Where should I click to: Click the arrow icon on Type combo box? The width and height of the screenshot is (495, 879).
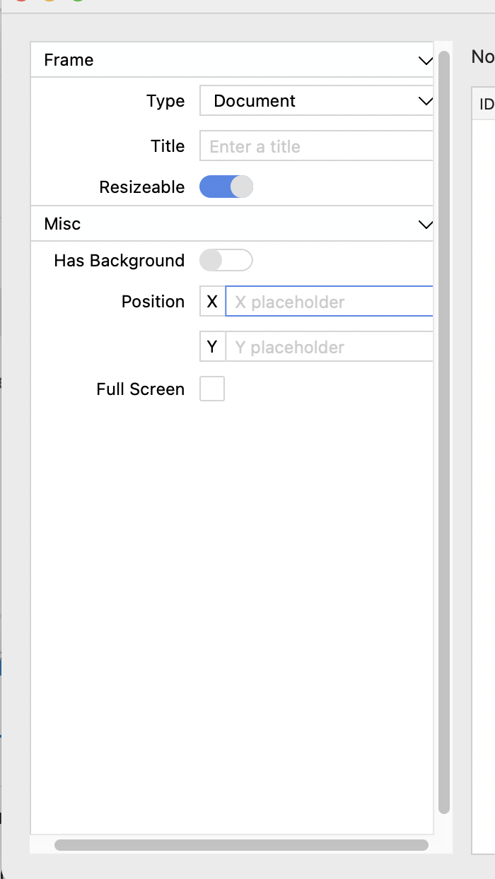tap(425, 102)
